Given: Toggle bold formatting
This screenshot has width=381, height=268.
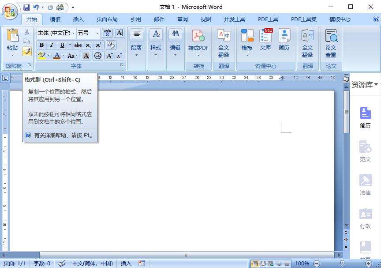Looking at the screenshot, I should click(41, 45).
